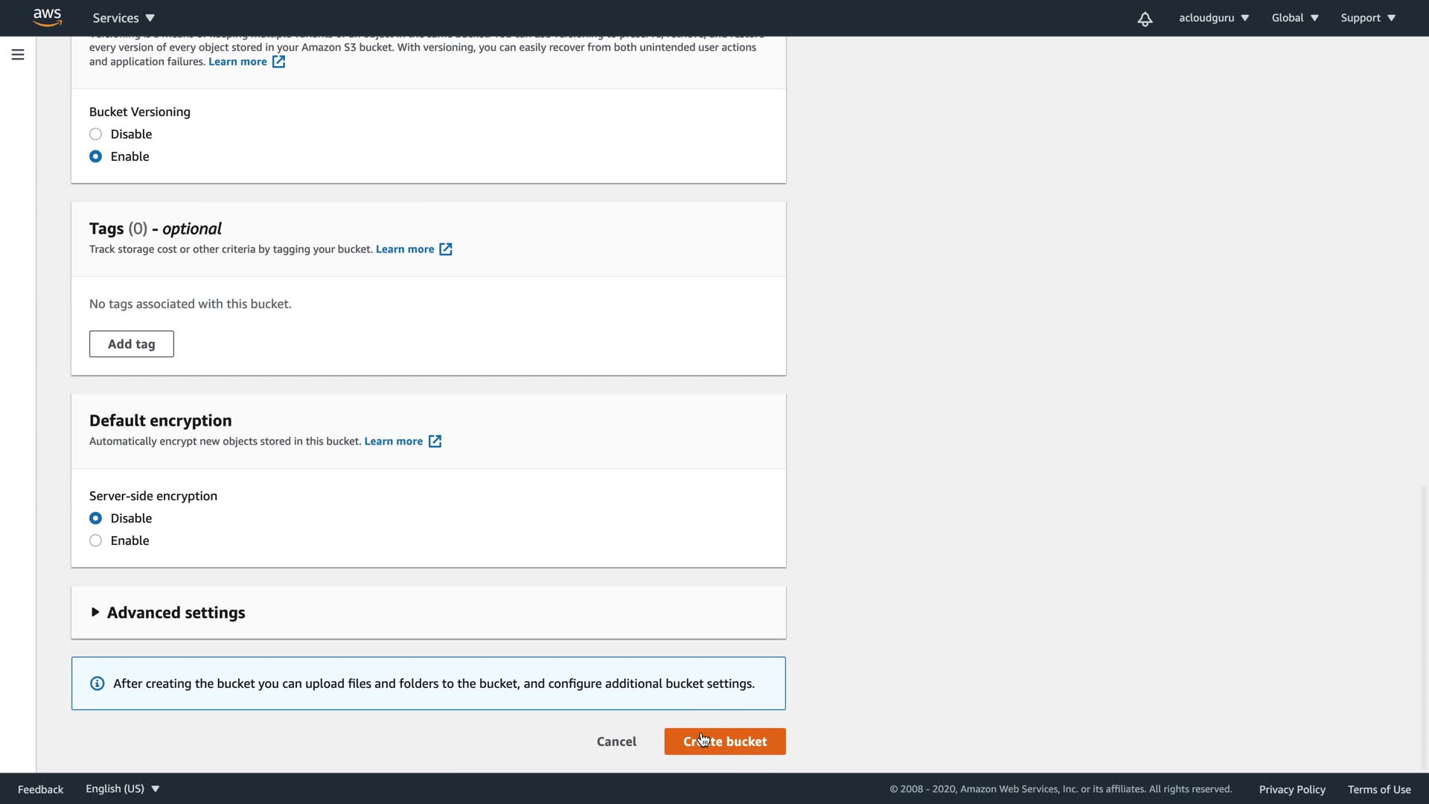Select Disable for Bucket Versioning
Image resolution: width=1429 pixels, height=804 pixels.
point(96,134)
